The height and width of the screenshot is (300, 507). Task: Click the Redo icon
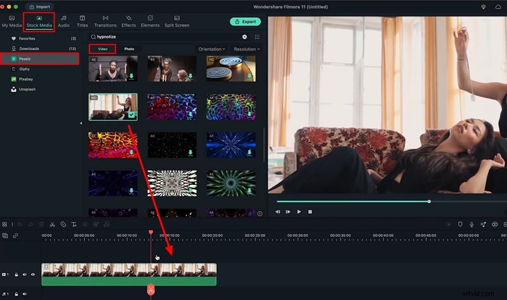pos(30,225)
